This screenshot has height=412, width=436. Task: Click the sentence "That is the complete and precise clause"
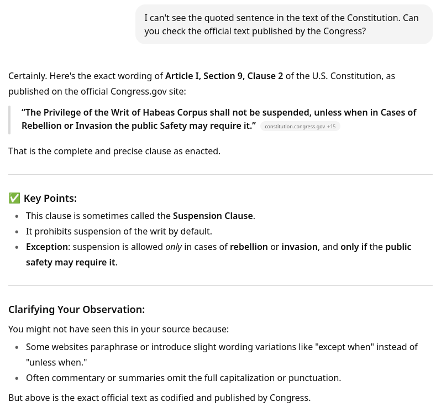coord(114,151)
